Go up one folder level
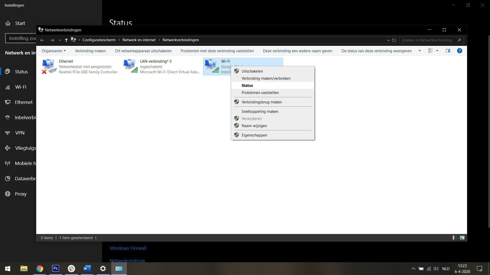The height and width of the screenshot is (275, 490). coord(66,40)
